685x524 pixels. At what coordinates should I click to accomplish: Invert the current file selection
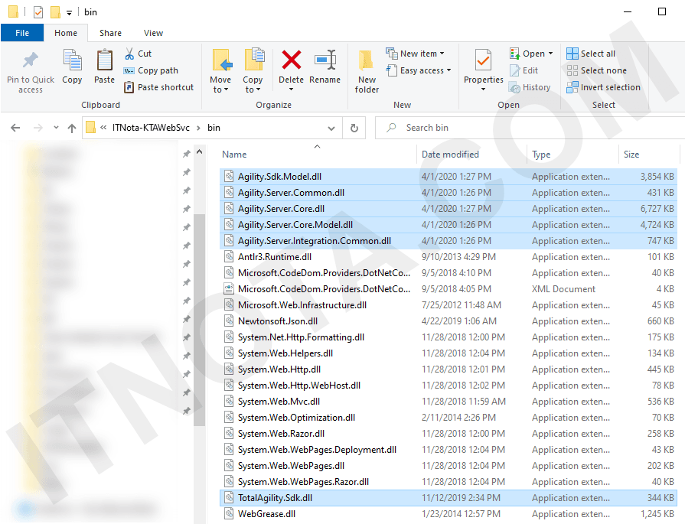603,87
